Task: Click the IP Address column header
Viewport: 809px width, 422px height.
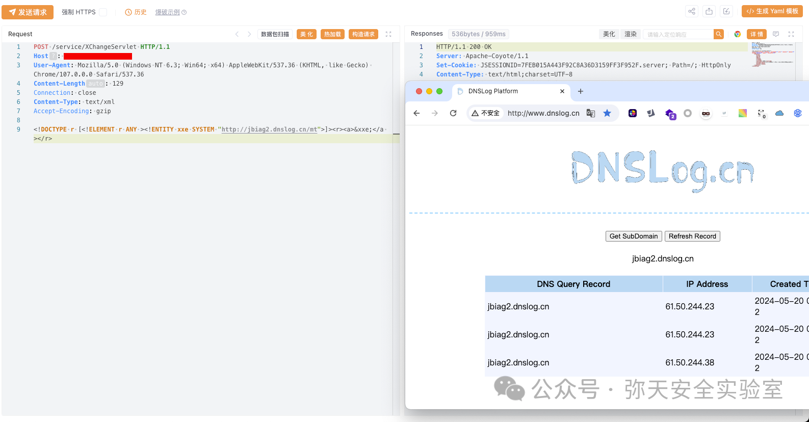Action: point(707,284)
